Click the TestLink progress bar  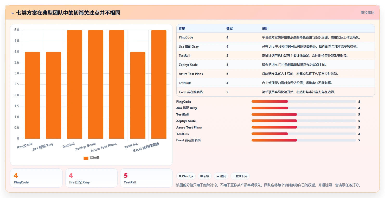pyautogui.click(x=304, y=134)
